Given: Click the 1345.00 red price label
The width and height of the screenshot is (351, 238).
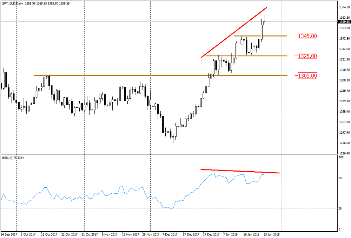Looking at the screenshot, I should 307,36.
